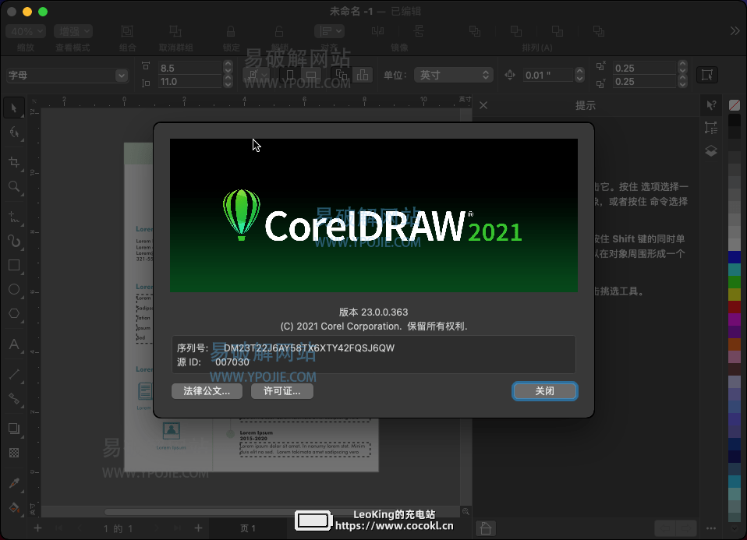Show more toolbar items chevron
This screenshot has width=747, height=540.
coord(735,31)
